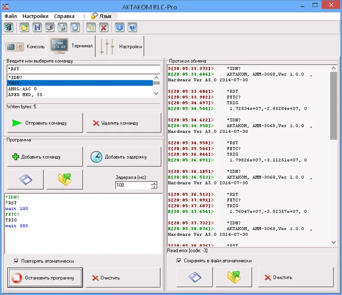Click the printer toolbar icon

[x=62, y=28]
